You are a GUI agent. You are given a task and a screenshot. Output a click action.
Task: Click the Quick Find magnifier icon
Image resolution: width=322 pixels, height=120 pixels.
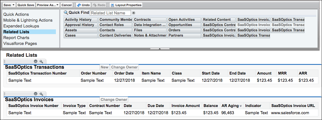coord(66,13)
